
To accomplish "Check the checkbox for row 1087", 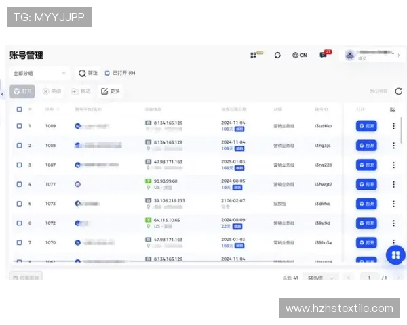I will [19, 165].
